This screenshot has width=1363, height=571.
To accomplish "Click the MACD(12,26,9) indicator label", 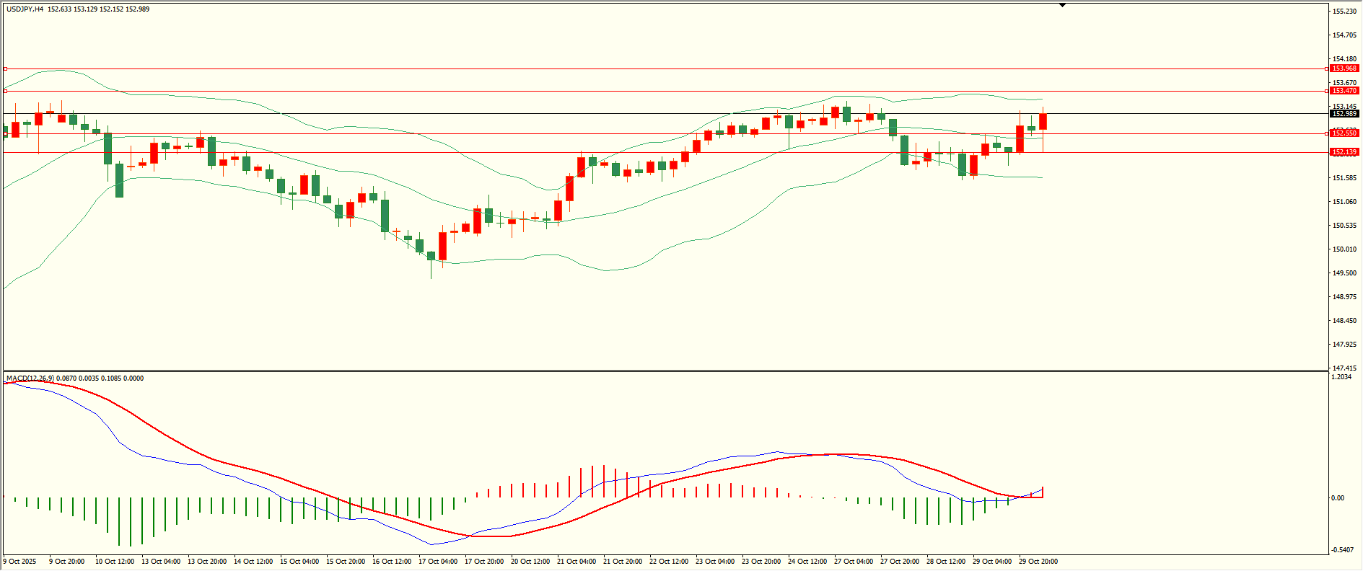I will tap(30, 379).
